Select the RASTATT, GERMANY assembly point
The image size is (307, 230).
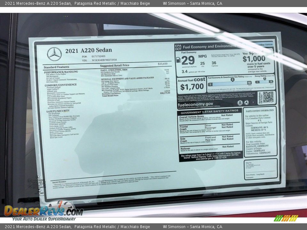point(257,146)
